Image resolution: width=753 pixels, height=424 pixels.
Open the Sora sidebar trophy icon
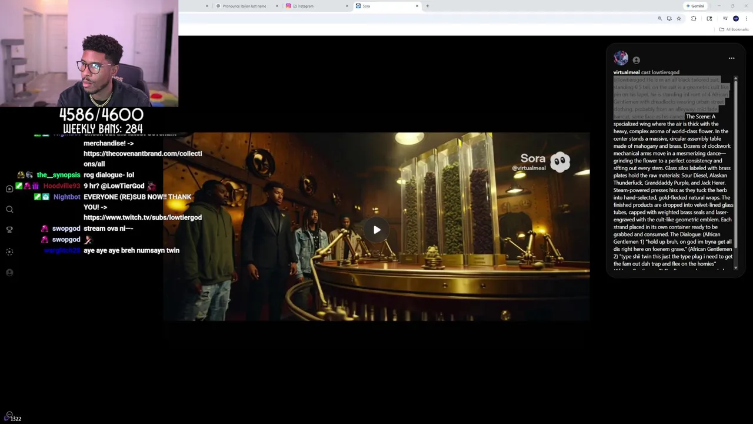[x=9, y=230]
